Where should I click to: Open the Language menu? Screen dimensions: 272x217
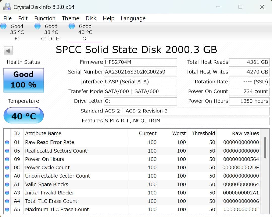click(x=133, y=18)
